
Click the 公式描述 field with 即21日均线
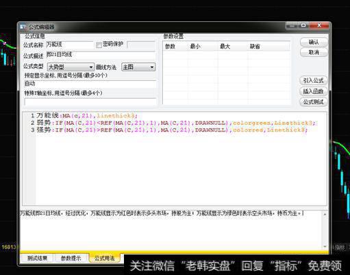pos(101,55)
